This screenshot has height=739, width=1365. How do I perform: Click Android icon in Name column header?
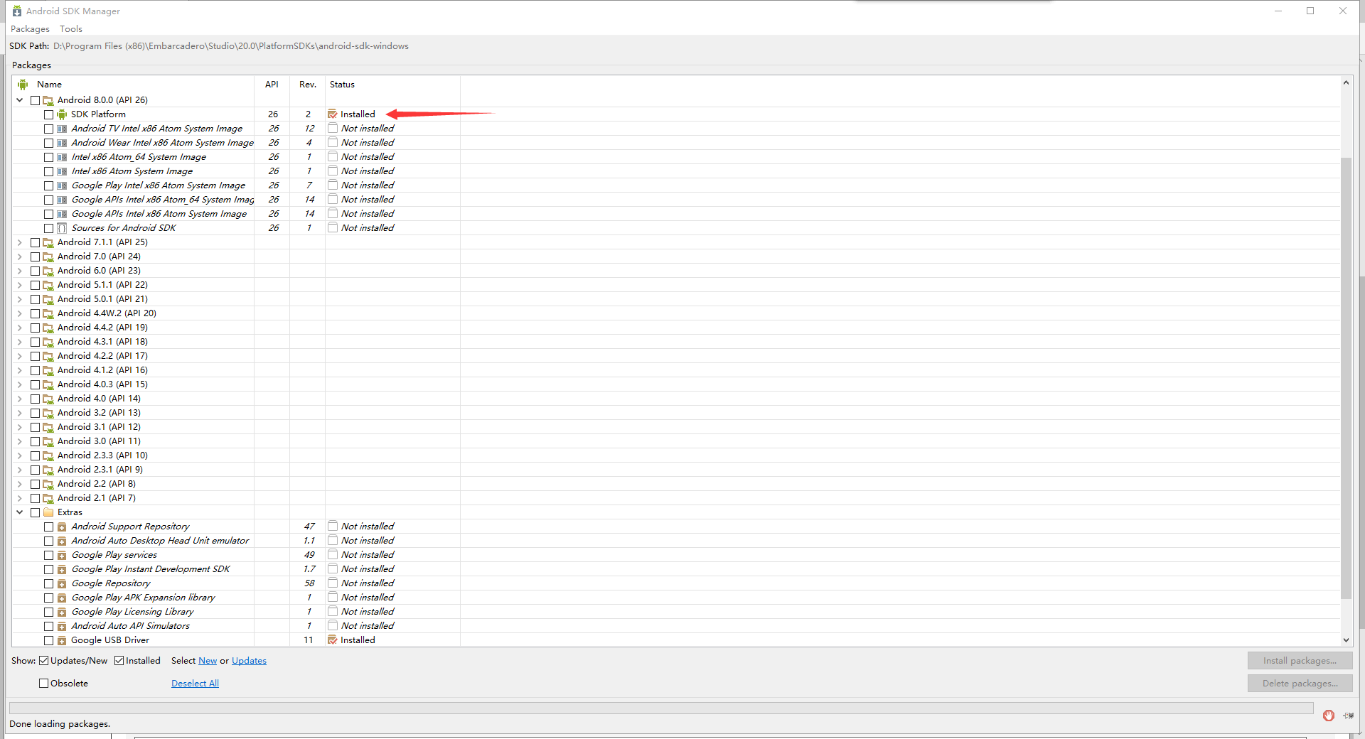point(23,85)
